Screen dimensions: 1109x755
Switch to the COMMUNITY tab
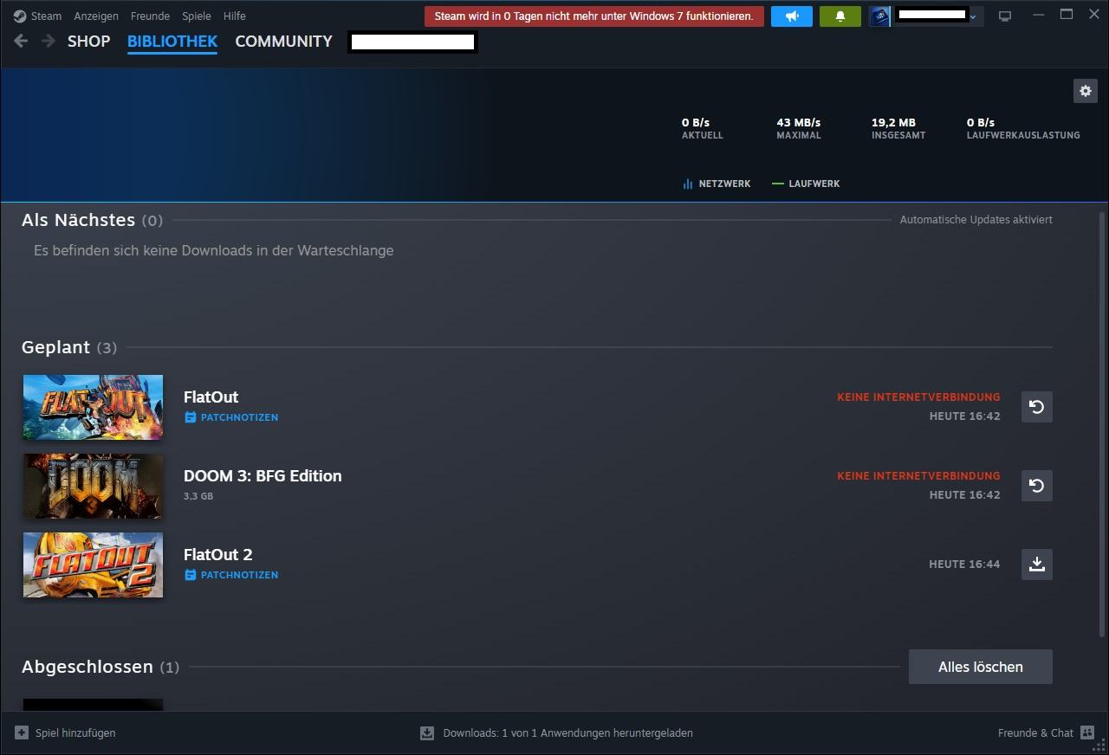(x=283, y=41)
